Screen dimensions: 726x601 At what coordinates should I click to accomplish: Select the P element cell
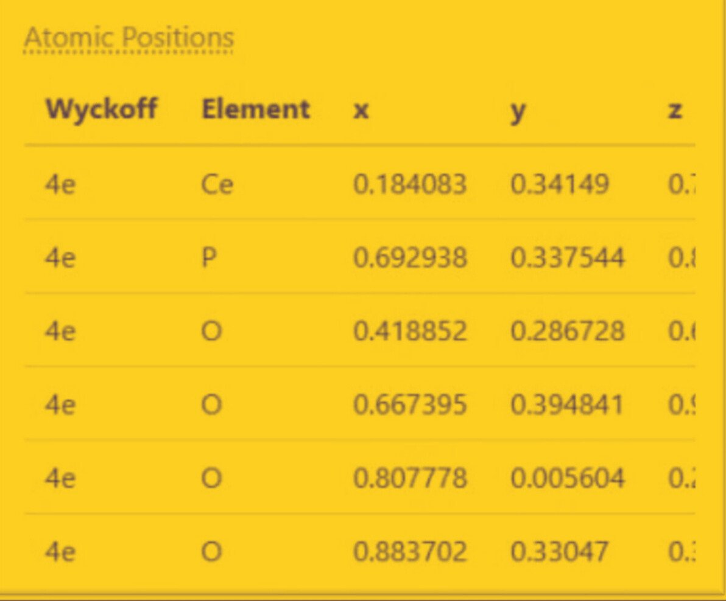(209, 257)
